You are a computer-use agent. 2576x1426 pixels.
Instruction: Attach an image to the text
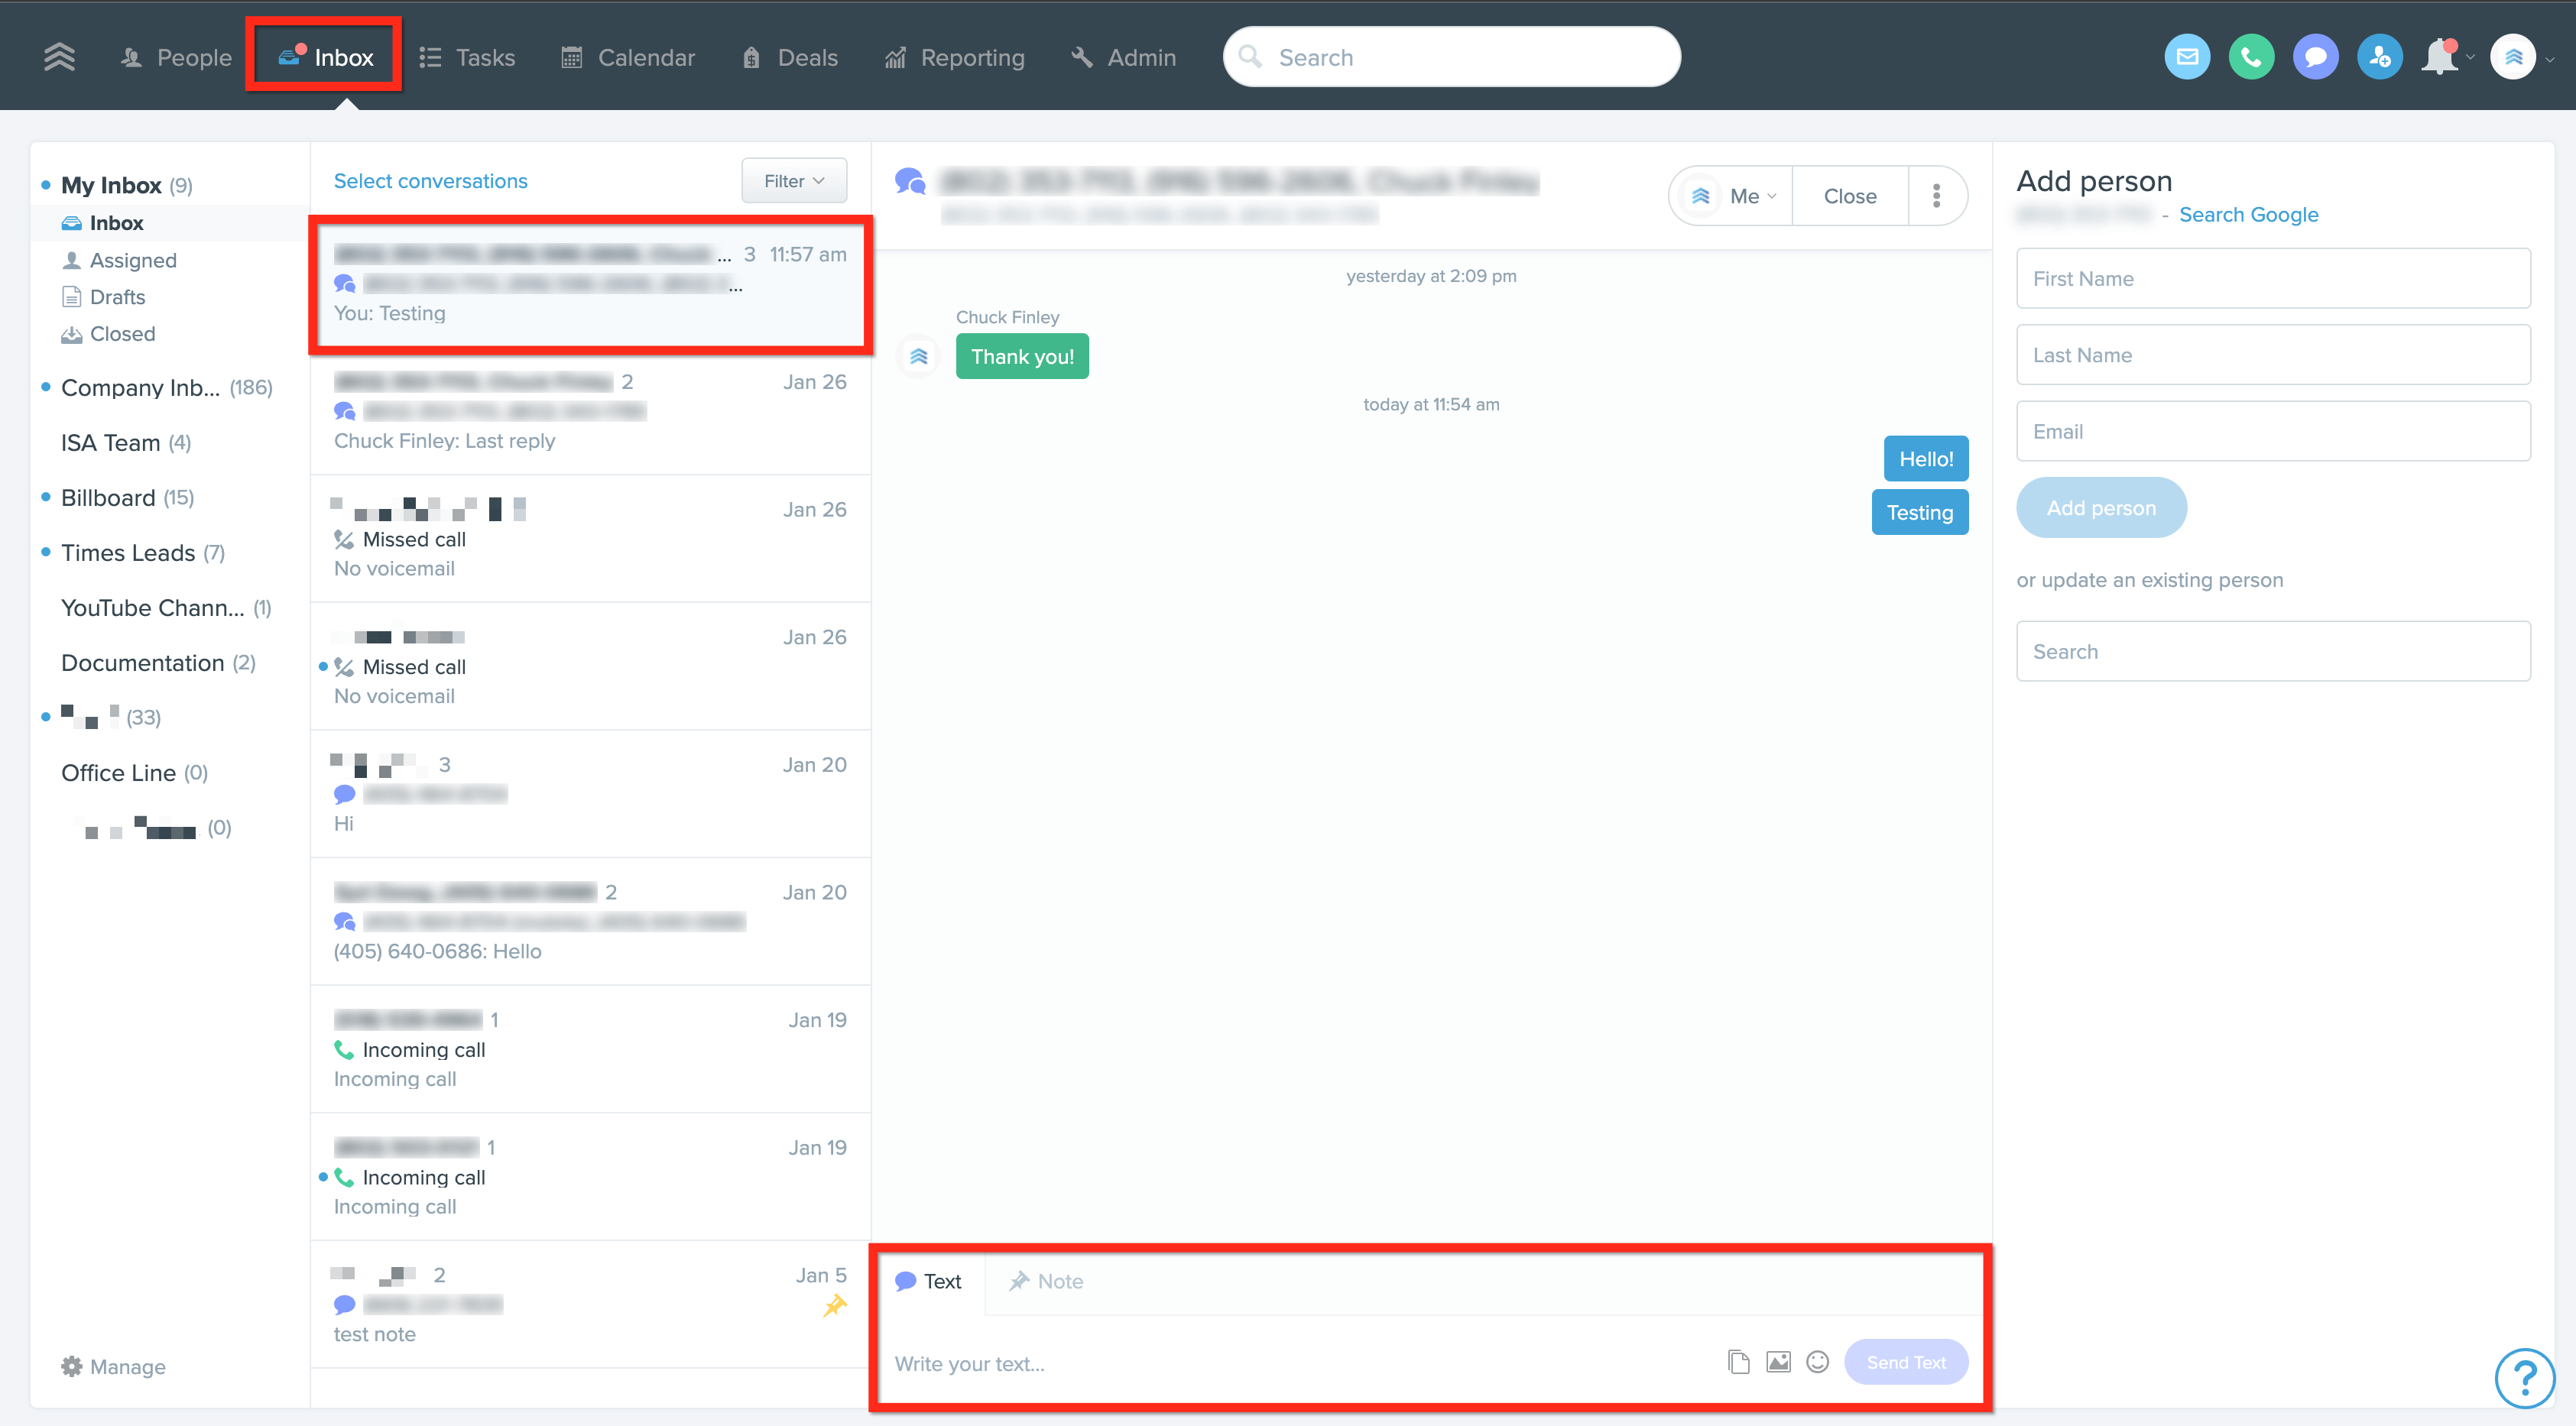[1778, 1362]
